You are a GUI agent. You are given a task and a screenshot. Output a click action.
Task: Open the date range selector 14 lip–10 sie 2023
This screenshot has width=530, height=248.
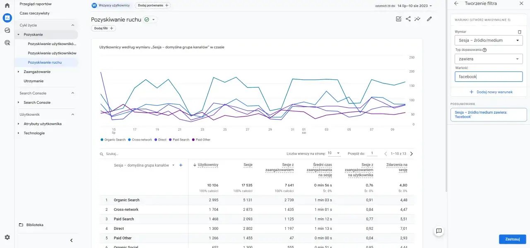[x=414, y=6]
